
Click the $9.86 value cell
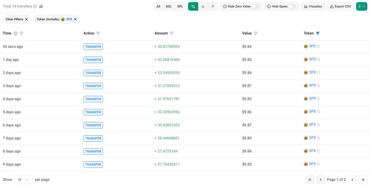[x=247, y=112]
